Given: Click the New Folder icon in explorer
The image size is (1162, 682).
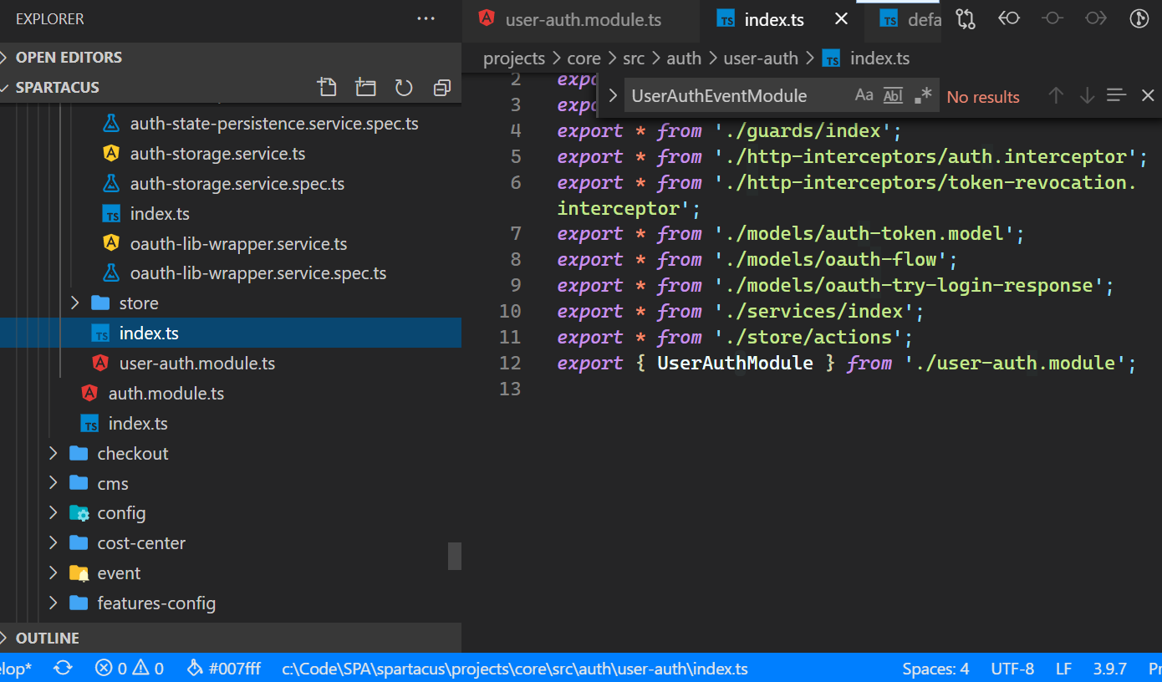Looking at the screenshot, I should point(365,88).
